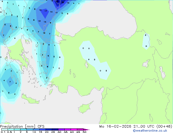This screenshot has width=173, height=133.
Task: Click the legend arrow tip above 50
Action: 87,129
